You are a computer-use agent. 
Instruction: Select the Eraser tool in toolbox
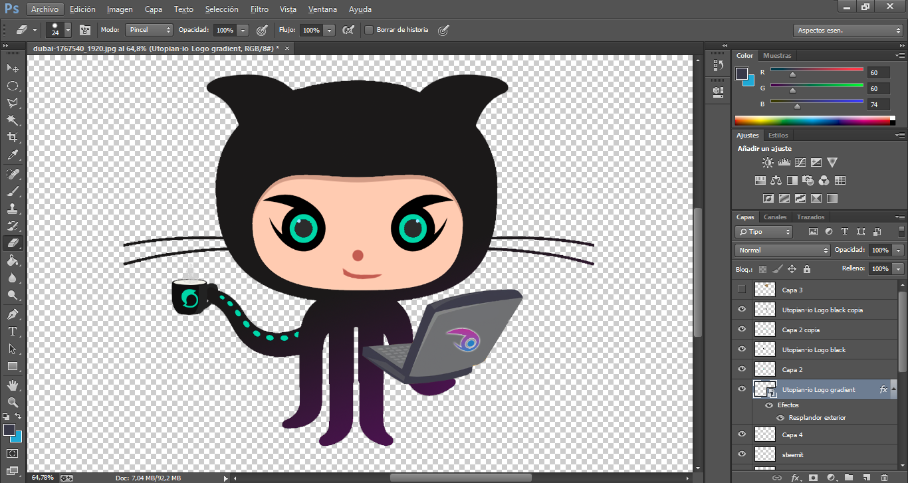click(x=13, y=243)
